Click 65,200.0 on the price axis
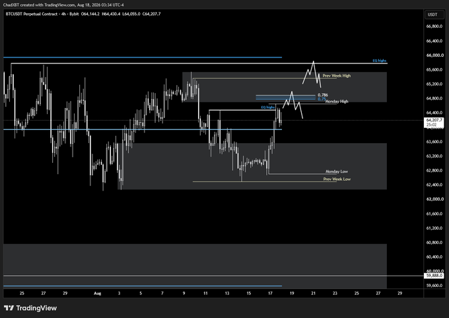This screenshot has height=318, width=449. click(434, 84)
